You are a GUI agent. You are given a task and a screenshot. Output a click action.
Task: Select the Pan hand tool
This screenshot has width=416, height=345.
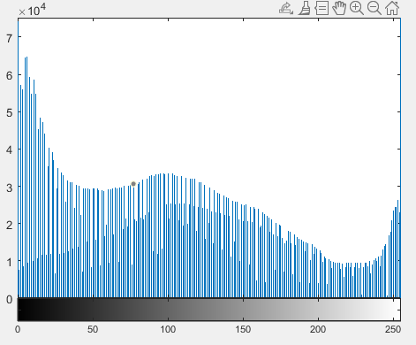(339, 8)
